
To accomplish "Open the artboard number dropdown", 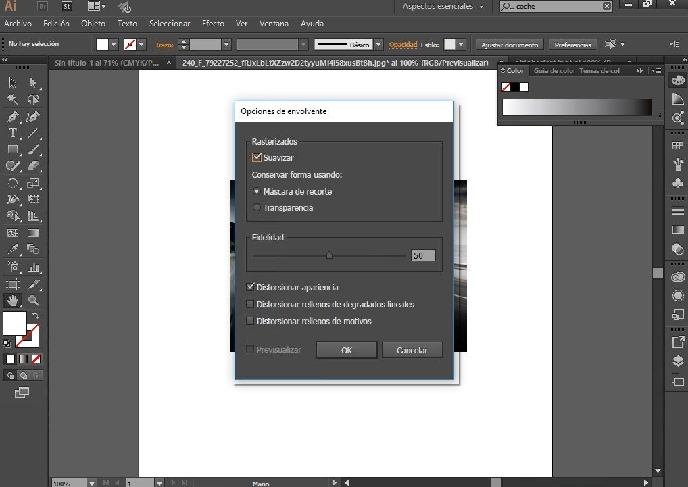I will (x=159, y=483).
